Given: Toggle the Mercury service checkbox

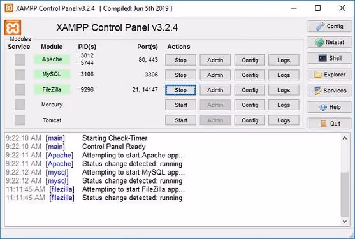Looking at the screenshot, I should (20, 105).
